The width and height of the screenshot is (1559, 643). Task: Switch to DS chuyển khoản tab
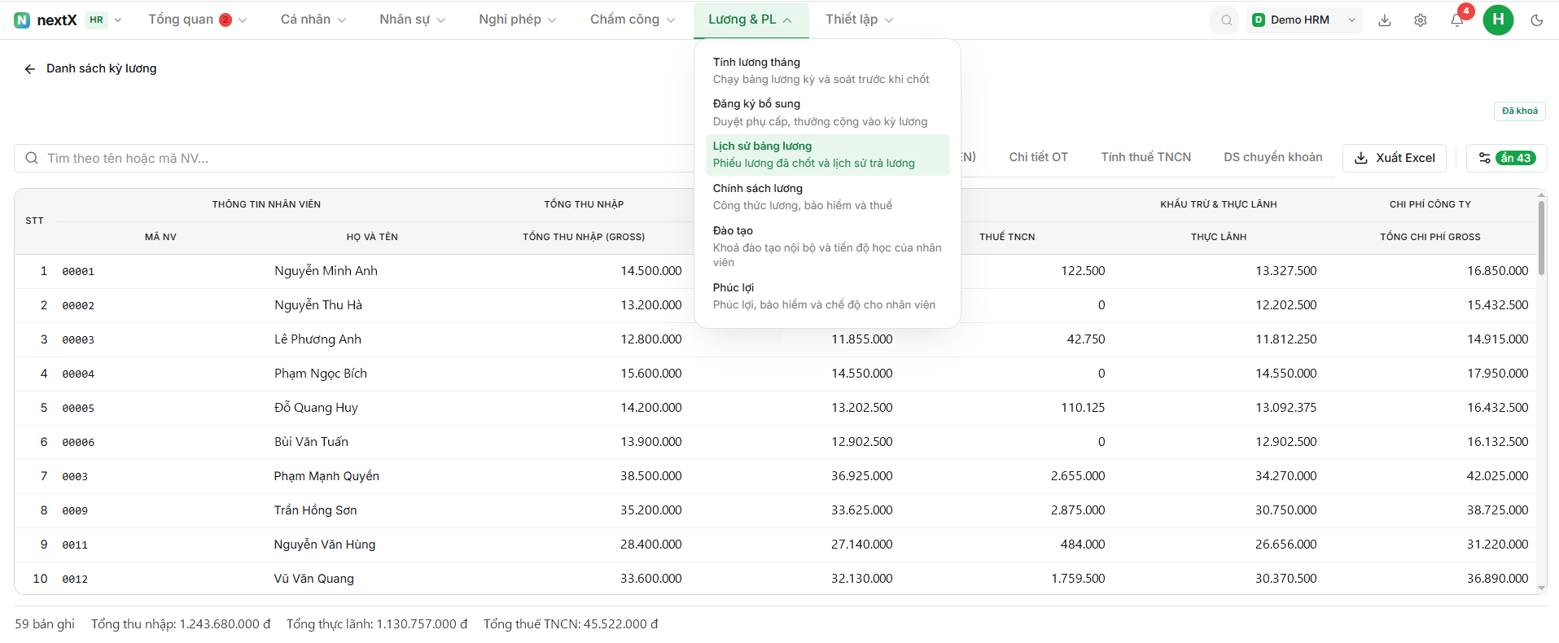[1272, 157]
